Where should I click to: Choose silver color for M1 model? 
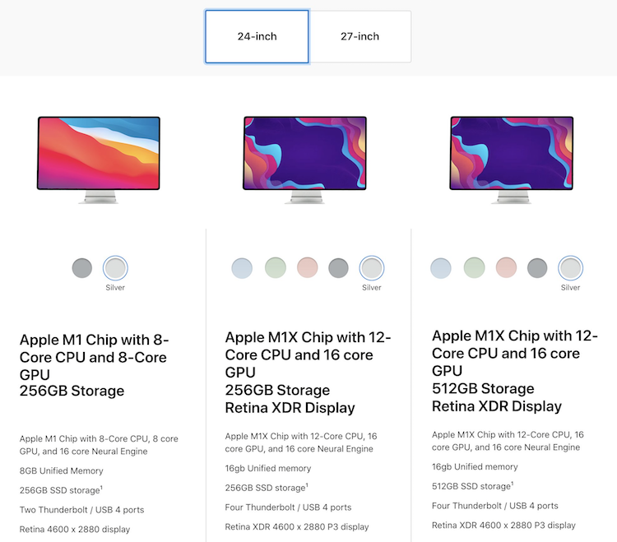(x=115, y=268)
